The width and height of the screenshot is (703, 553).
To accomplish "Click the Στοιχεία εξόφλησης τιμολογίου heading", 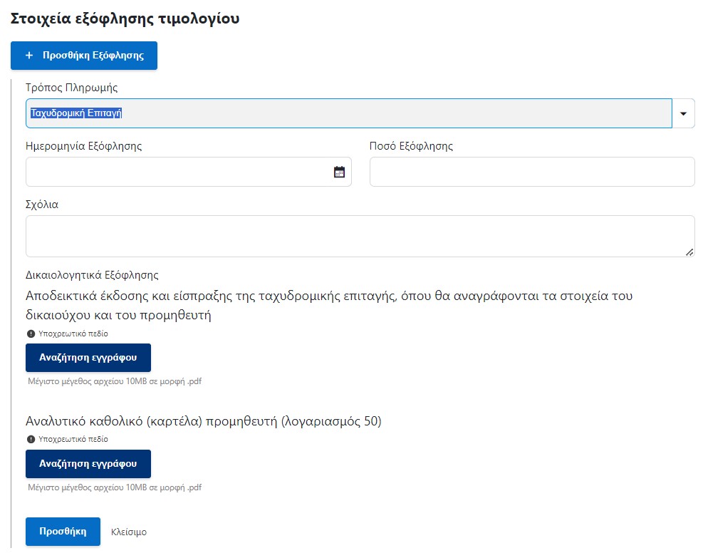I will pyautogui.click(x=125, y=19).
